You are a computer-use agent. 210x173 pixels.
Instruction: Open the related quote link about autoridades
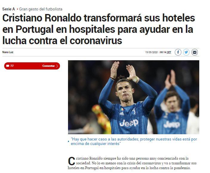134,141
